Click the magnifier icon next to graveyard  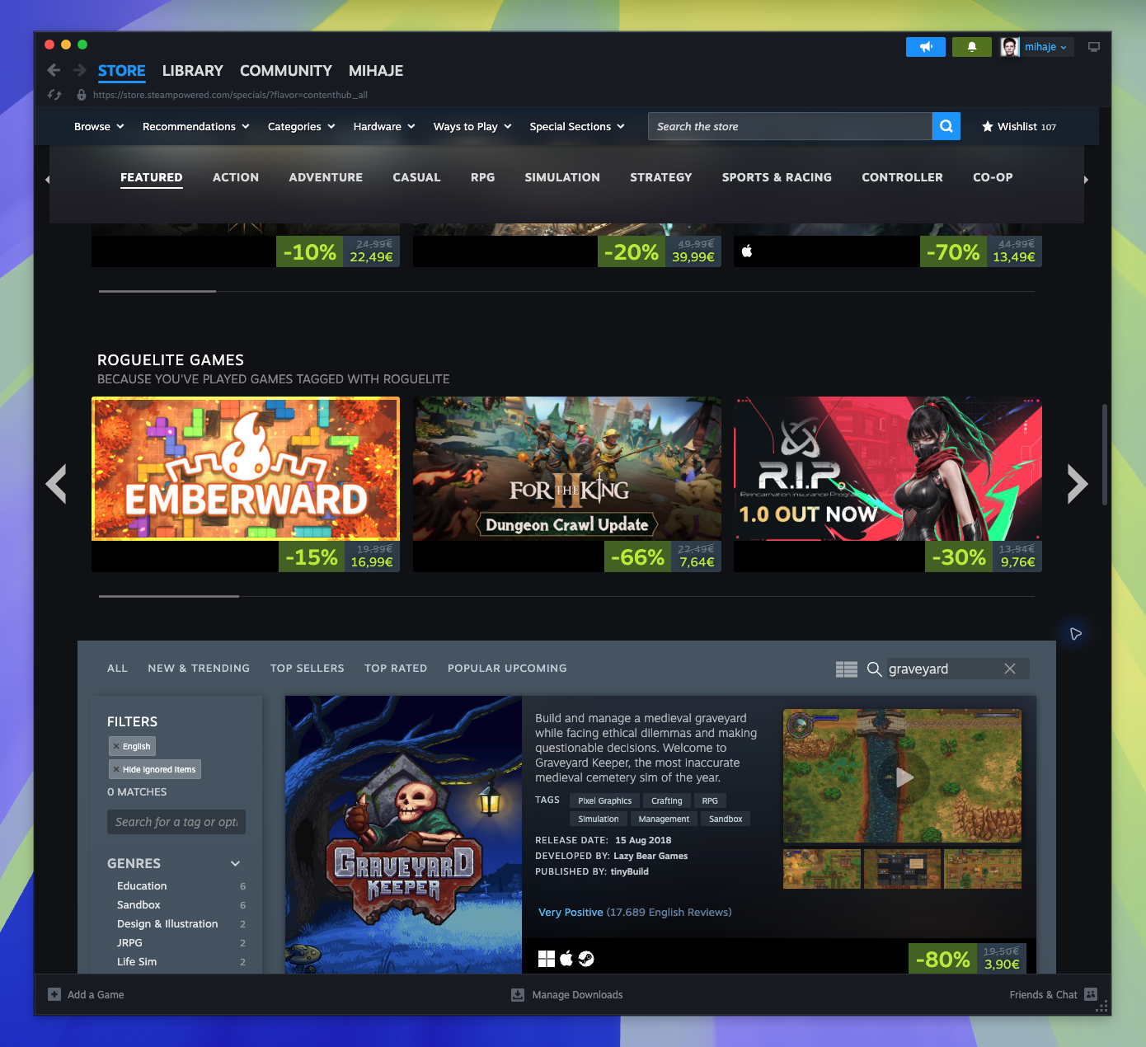(x=875, y=669)
